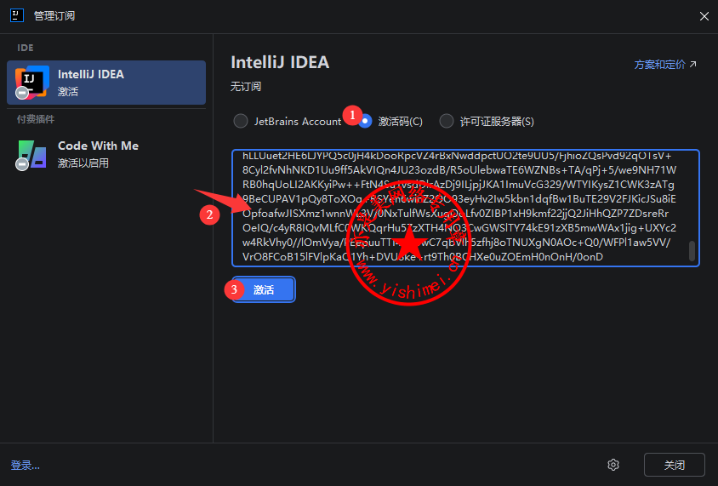Viewport: 718px width, 486px height.
Task: Close the 管理订阅 window with X
Action: [703, 16]
